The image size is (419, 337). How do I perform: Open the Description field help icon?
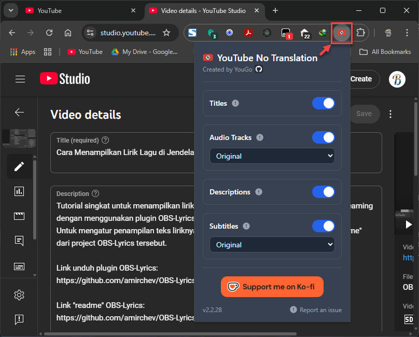click(95, 193)
